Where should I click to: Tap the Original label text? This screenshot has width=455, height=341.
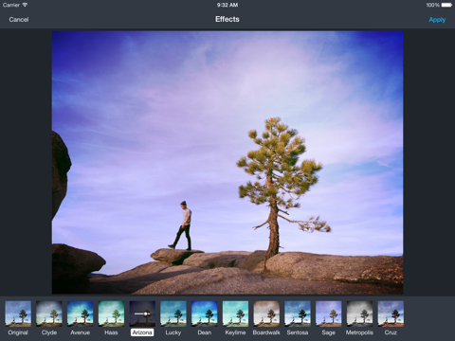click(18, 332)
